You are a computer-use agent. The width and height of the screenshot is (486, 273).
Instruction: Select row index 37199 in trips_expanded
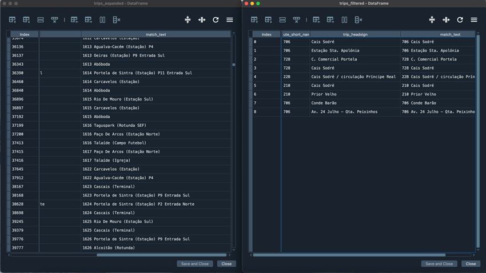(25, 125)
